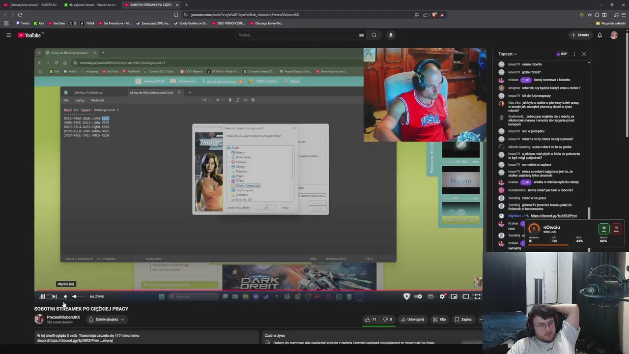The image size is (629, 354).
Task: Go to the YouTube home logo
Action: click(30, 35)
